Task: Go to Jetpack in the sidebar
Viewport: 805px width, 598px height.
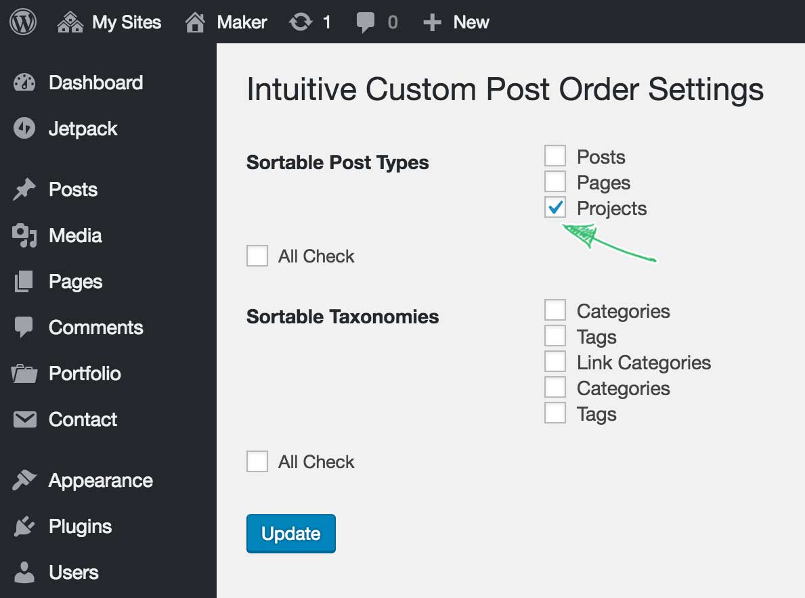Action: pyautogui.click(x=83, y=129)
